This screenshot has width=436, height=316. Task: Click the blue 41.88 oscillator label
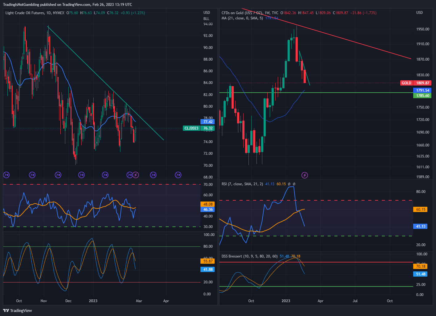[x=208, y=270]
